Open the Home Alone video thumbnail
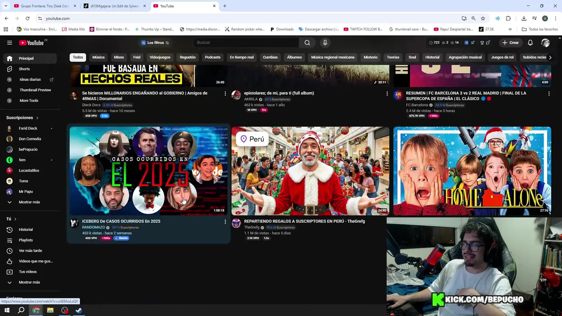Image resolution: width=562 pixels, height=316 pixels. coord(472,171)
